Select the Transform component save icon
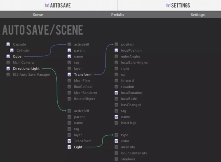 click(69, 74)
